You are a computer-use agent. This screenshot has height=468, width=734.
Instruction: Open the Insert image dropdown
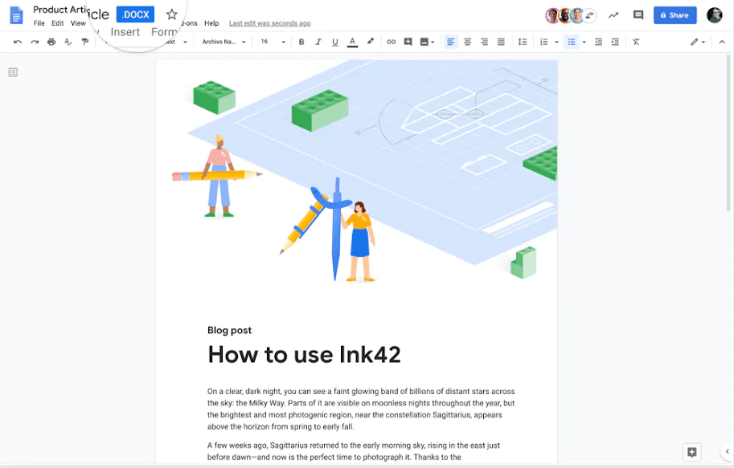(427, 42)
